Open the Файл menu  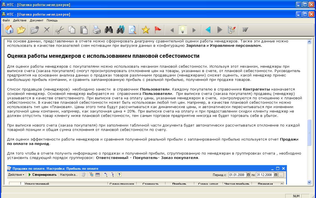[6, 20]
